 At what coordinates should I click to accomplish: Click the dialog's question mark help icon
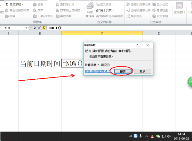[x=137, y=46]
